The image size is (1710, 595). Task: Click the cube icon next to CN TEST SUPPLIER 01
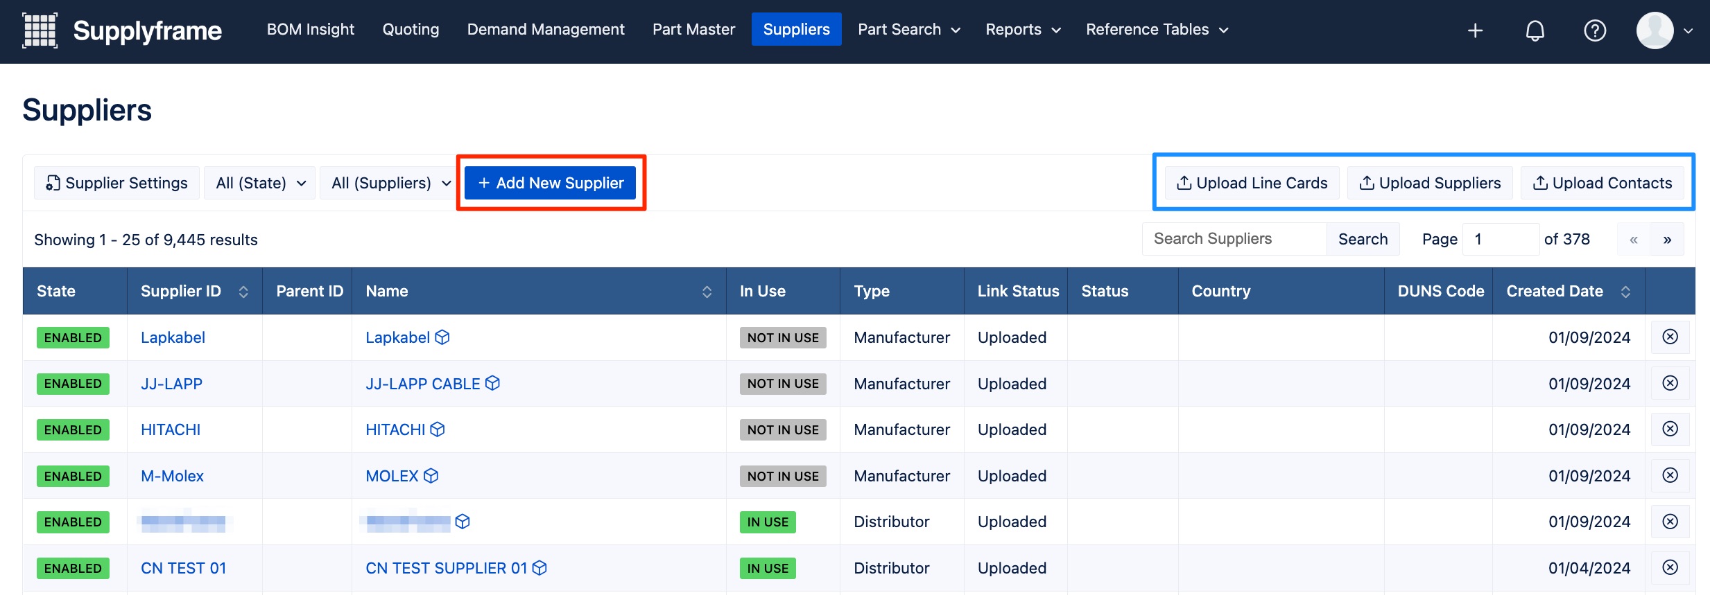tap(539, 568)
